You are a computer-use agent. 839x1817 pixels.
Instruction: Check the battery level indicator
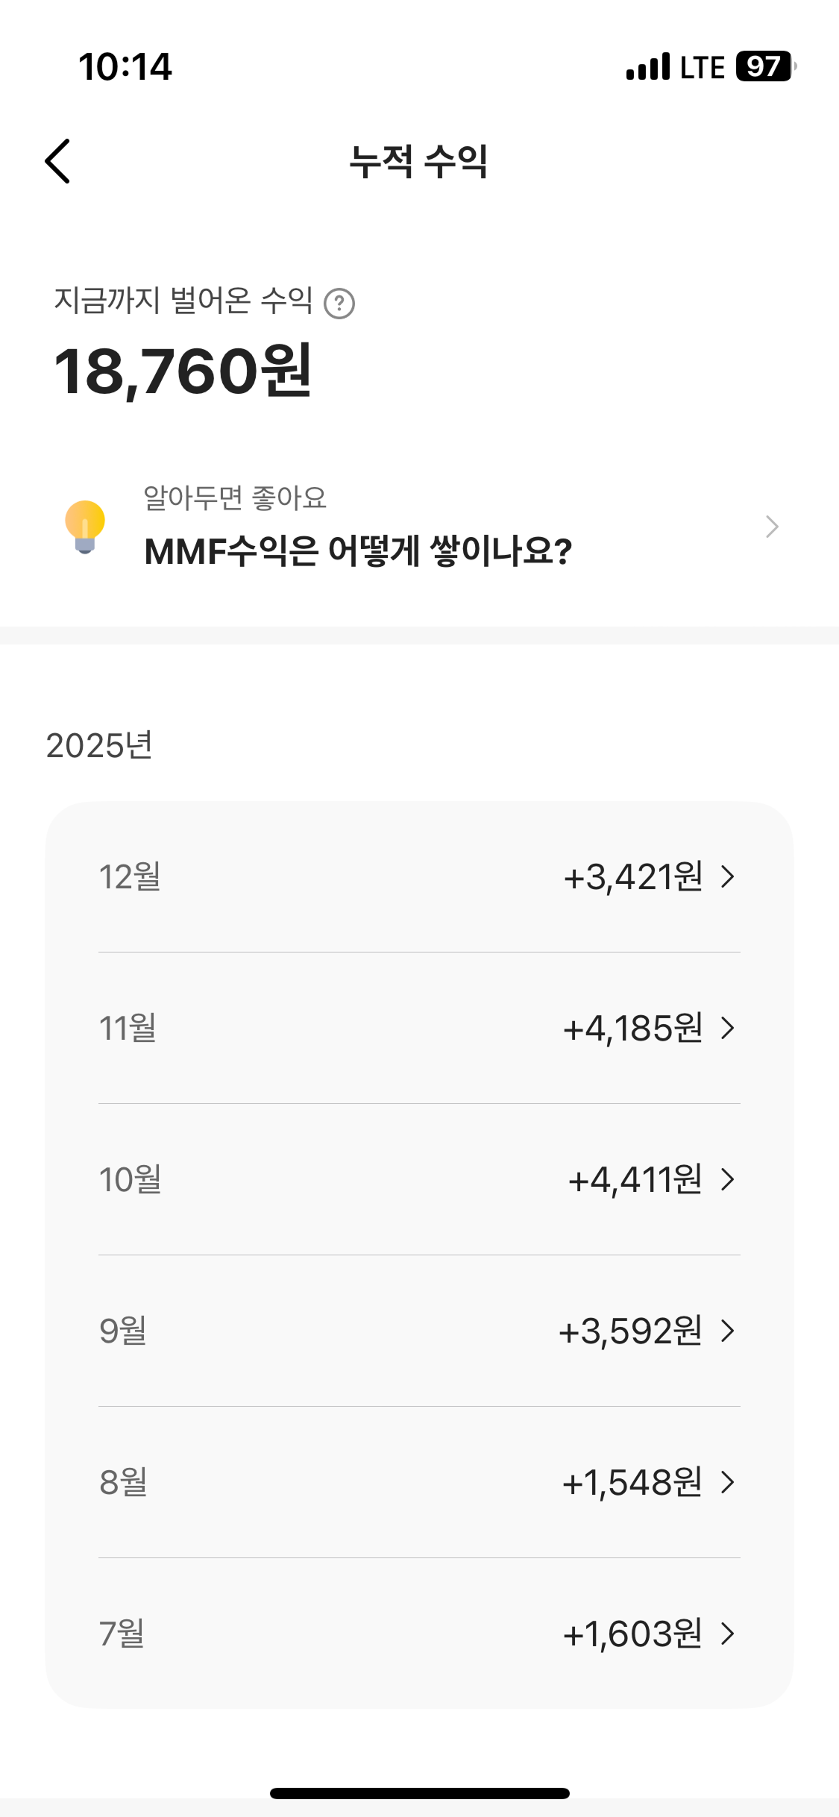[764, 66]
